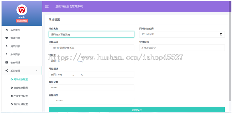232x113 pixels.
Task: Click the 超级管理员 role badge
Action: [x=22, y=21]
